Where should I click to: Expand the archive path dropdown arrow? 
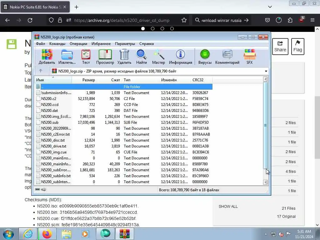click(266, 71)
